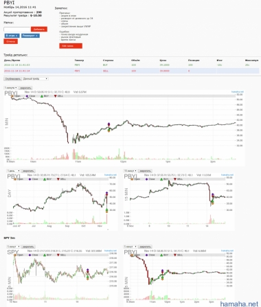The image size is (261, 307).
Task: Open the 1-minute timeframe dropdown
Action: pyautogui.click(x=11, y=88)
